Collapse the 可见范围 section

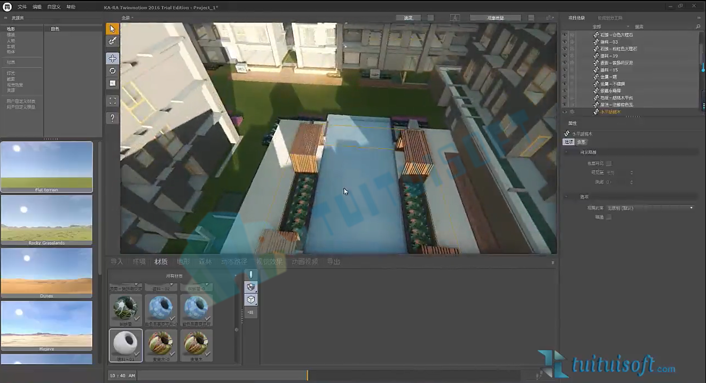pos(567,152)
